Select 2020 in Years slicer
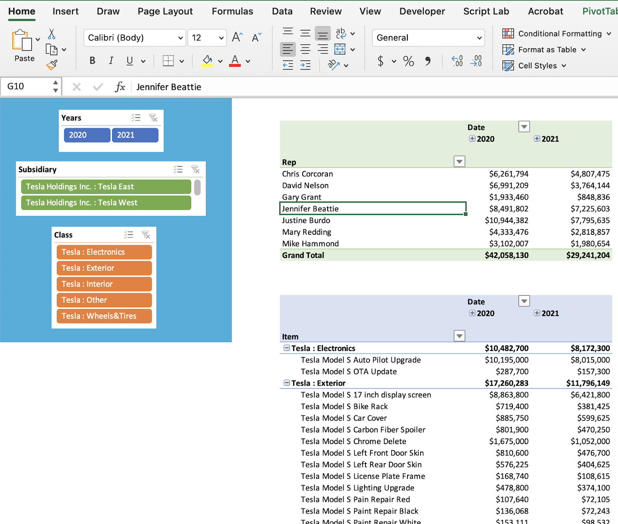 87,135
